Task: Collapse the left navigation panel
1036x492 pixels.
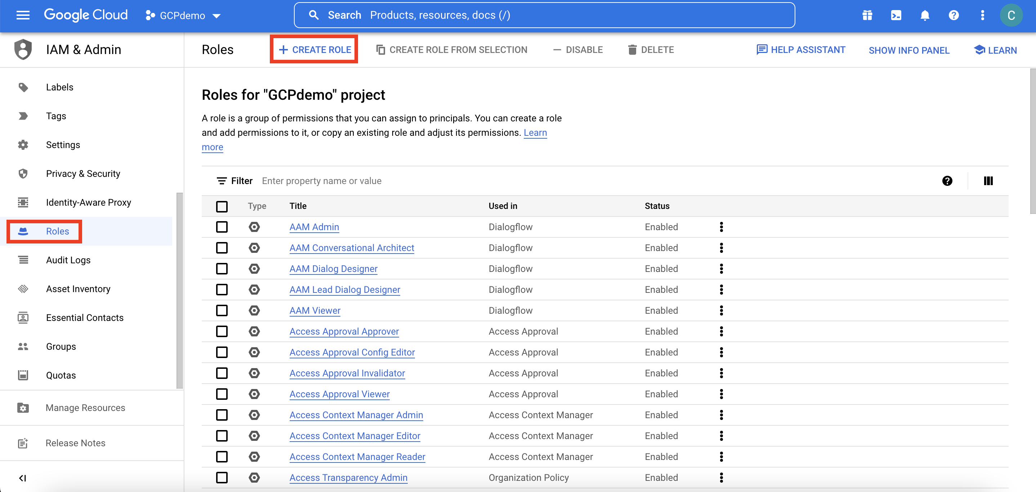Action: [x=23, y=478]
